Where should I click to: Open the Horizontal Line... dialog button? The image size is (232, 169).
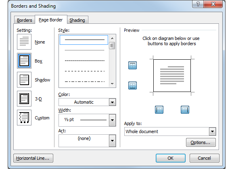tap(33, 158)
